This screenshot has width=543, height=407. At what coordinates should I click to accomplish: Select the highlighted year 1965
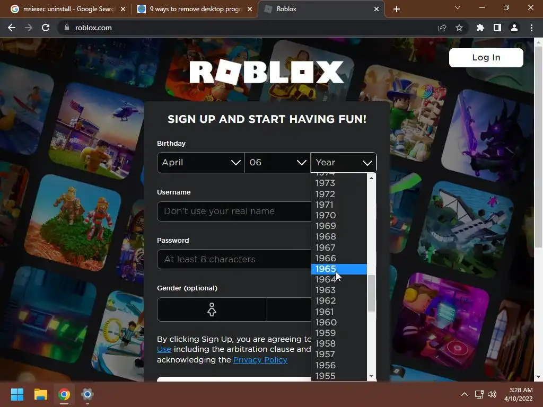tap(339, 269)
